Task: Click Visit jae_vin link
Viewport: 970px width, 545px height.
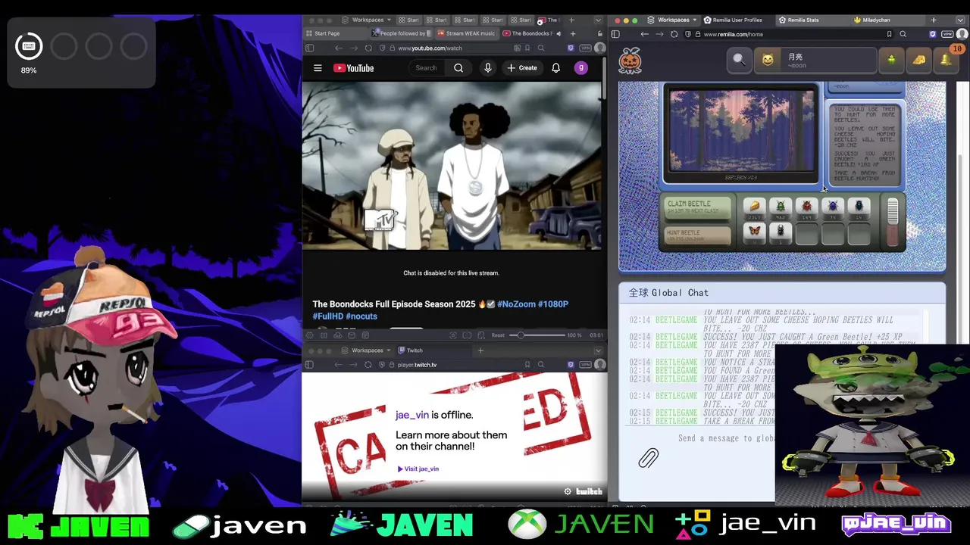Action: point(418,469)
